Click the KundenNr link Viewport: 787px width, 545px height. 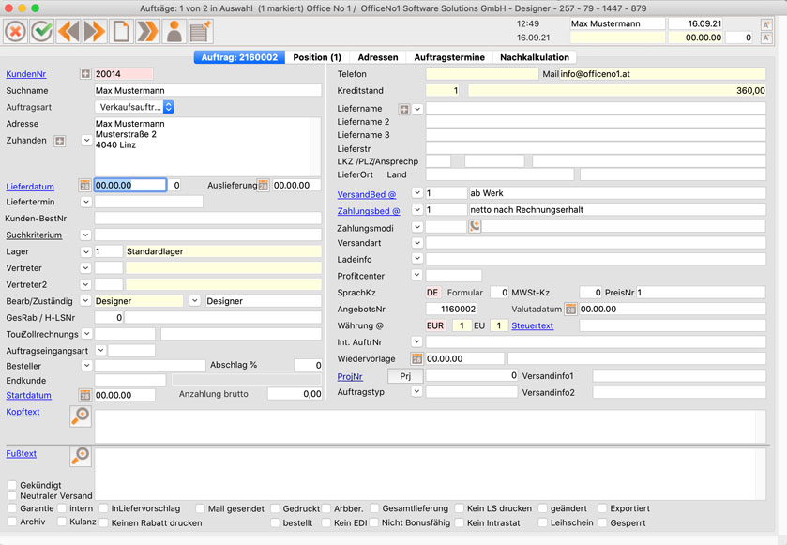[26, 74]
